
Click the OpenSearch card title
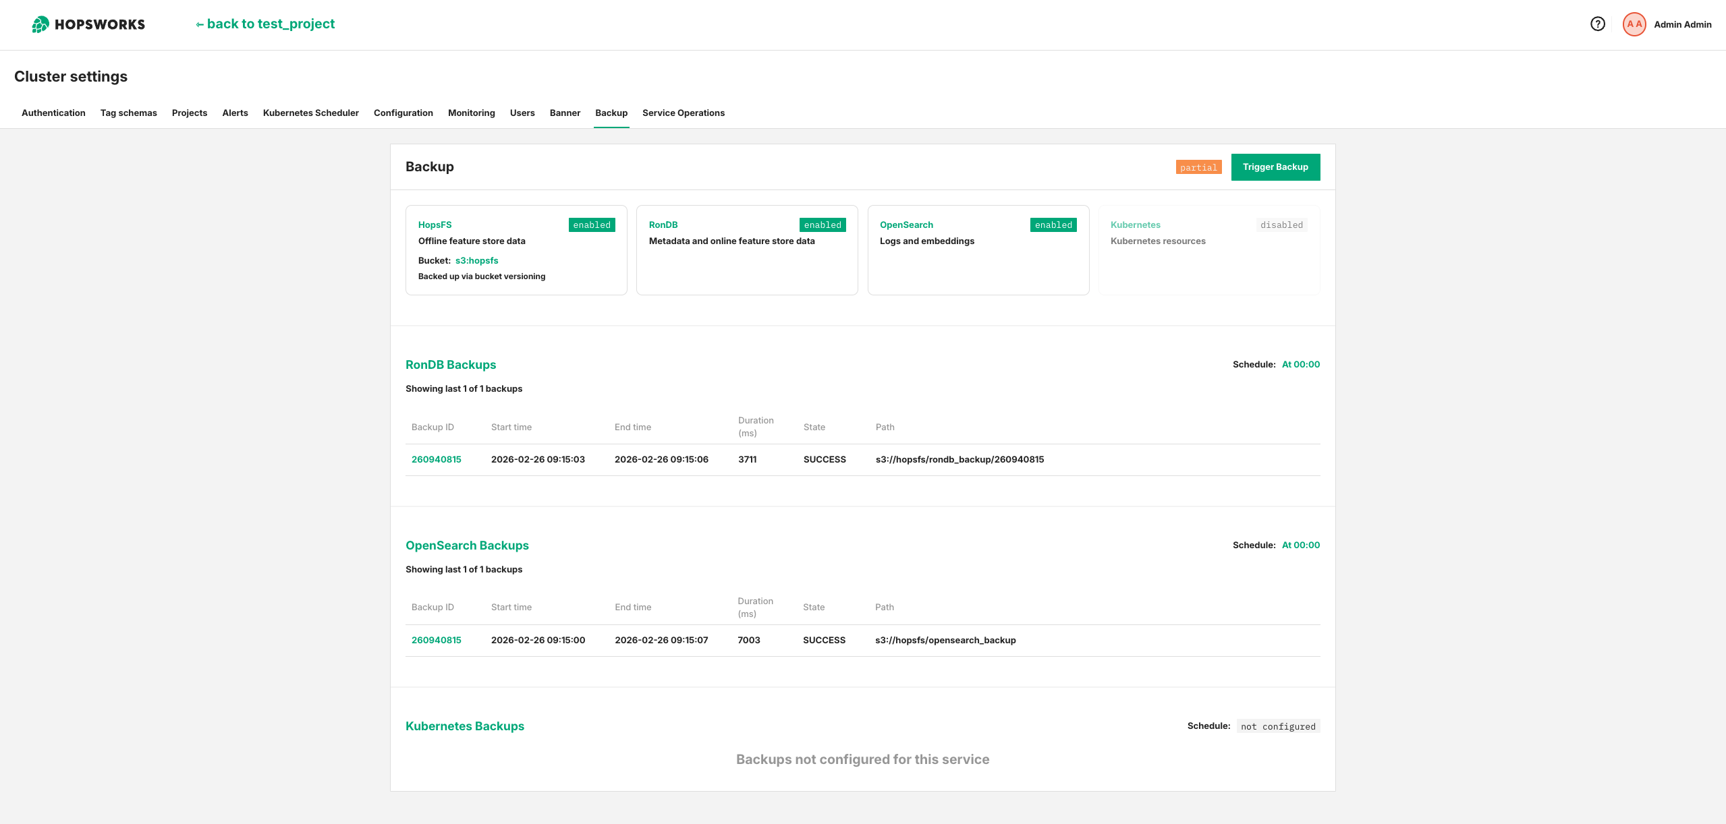907,225
